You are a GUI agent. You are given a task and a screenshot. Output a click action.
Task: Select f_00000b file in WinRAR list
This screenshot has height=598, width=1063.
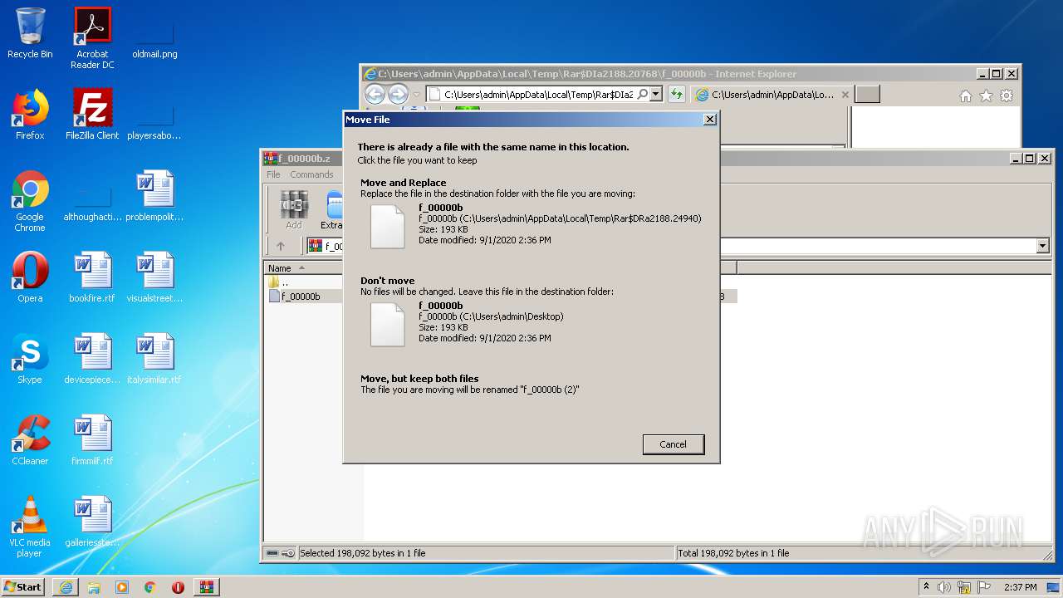click(x=301, y=297)
